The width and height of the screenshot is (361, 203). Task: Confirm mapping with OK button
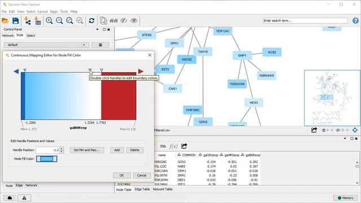pos(122,175)
